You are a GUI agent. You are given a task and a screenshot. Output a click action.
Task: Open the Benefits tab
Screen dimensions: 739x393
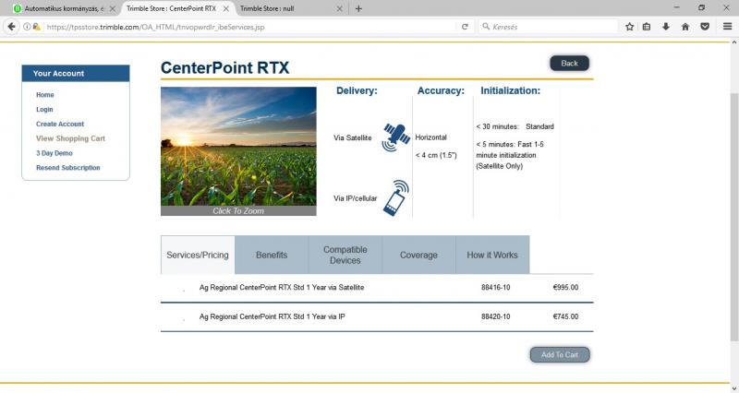pos(272,255)
